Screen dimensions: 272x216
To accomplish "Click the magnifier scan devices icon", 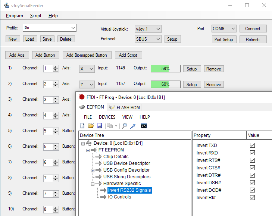I will [x=125, y=126].
